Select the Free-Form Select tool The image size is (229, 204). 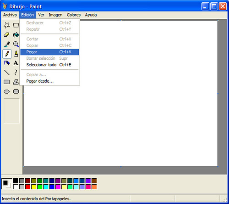tap(7, 25)
